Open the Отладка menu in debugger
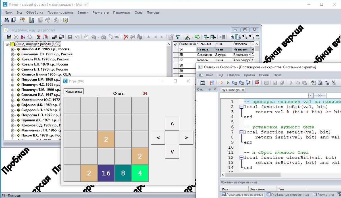Image resolution: width=341 pixels, height=198 pixels. [233, 75]
